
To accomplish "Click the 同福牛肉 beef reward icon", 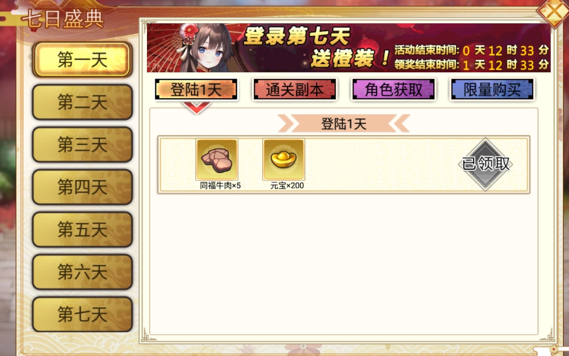I will coord(217,159).
